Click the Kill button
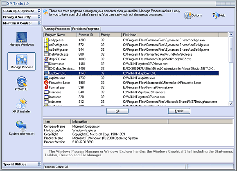Screen dimensions: 237x171 (x=117, y=111)
